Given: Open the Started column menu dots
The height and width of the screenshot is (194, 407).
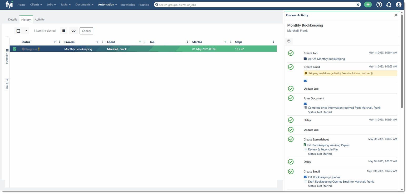Looking at the screenshot, I should click(x=230, y=42).
